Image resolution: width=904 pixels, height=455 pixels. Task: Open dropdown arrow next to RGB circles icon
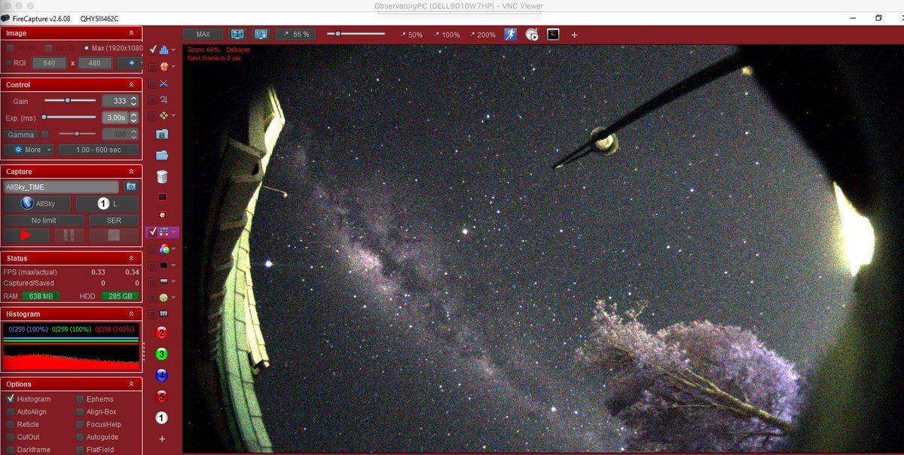click(175, 250)
